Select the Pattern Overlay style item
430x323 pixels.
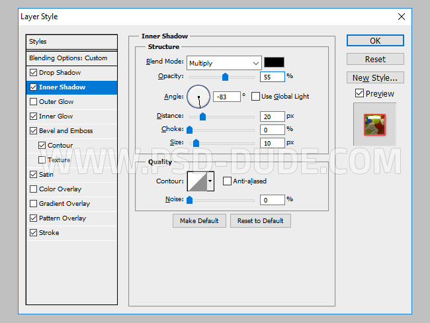62,218
